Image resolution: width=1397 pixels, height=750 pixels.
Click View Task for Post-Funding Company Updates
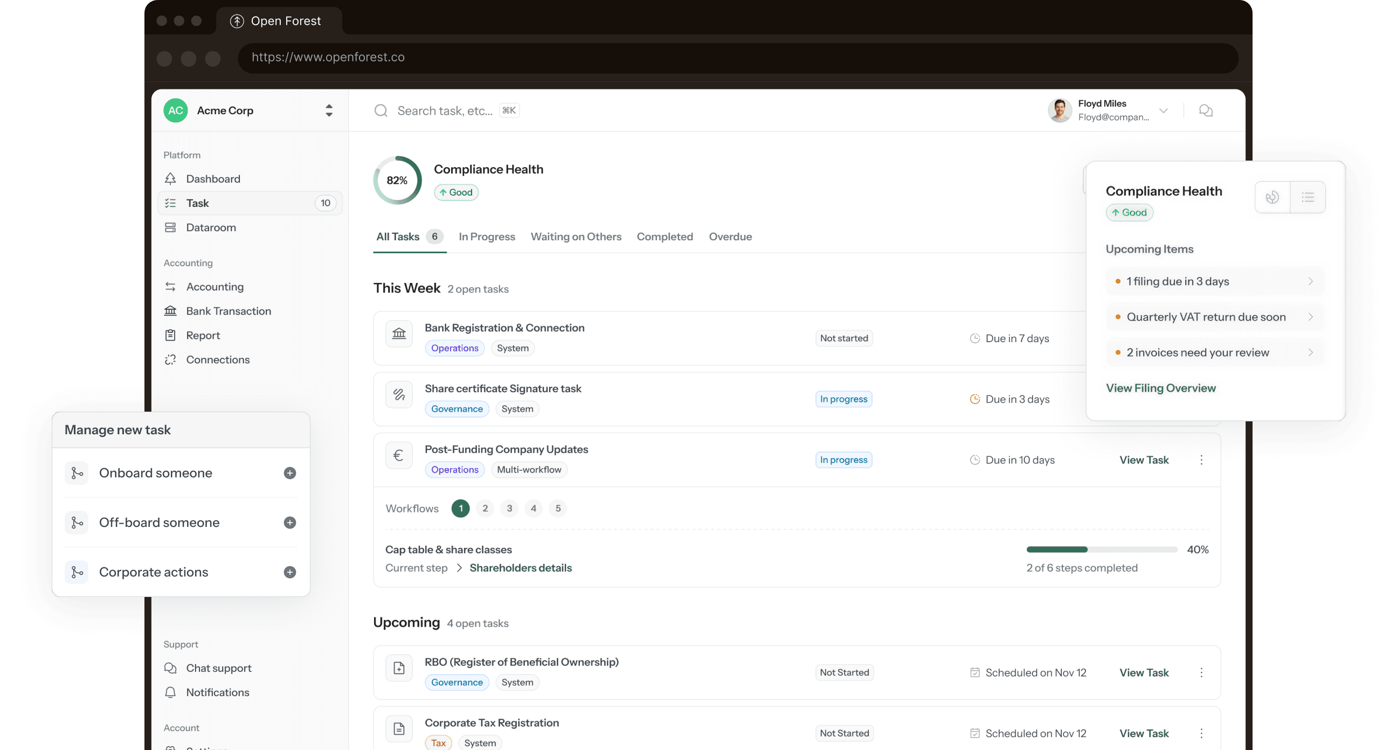[x=1144, y=460]
